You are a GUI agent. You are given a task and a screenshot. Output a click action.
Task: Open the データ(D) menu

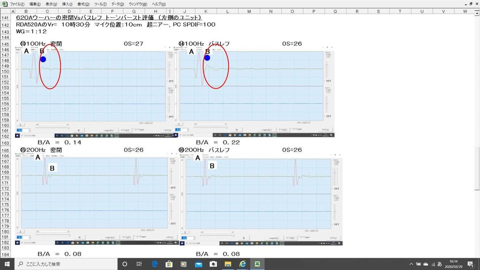tap(118, 4)
